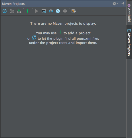The height and width of the screenshot is (138, 132).
Task: Collapse all tree nodes icon
Action: [x=65, y=11]
